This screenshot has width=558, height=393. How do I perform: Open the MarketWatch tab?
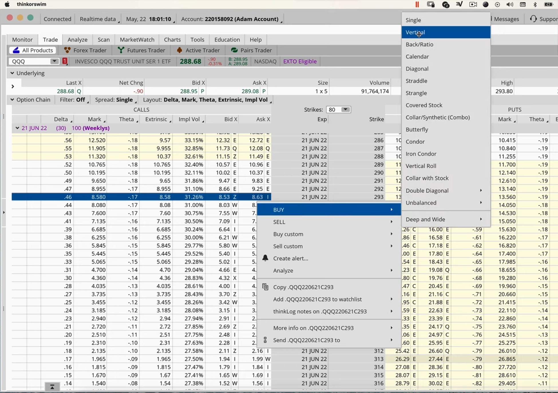point(137,40)
